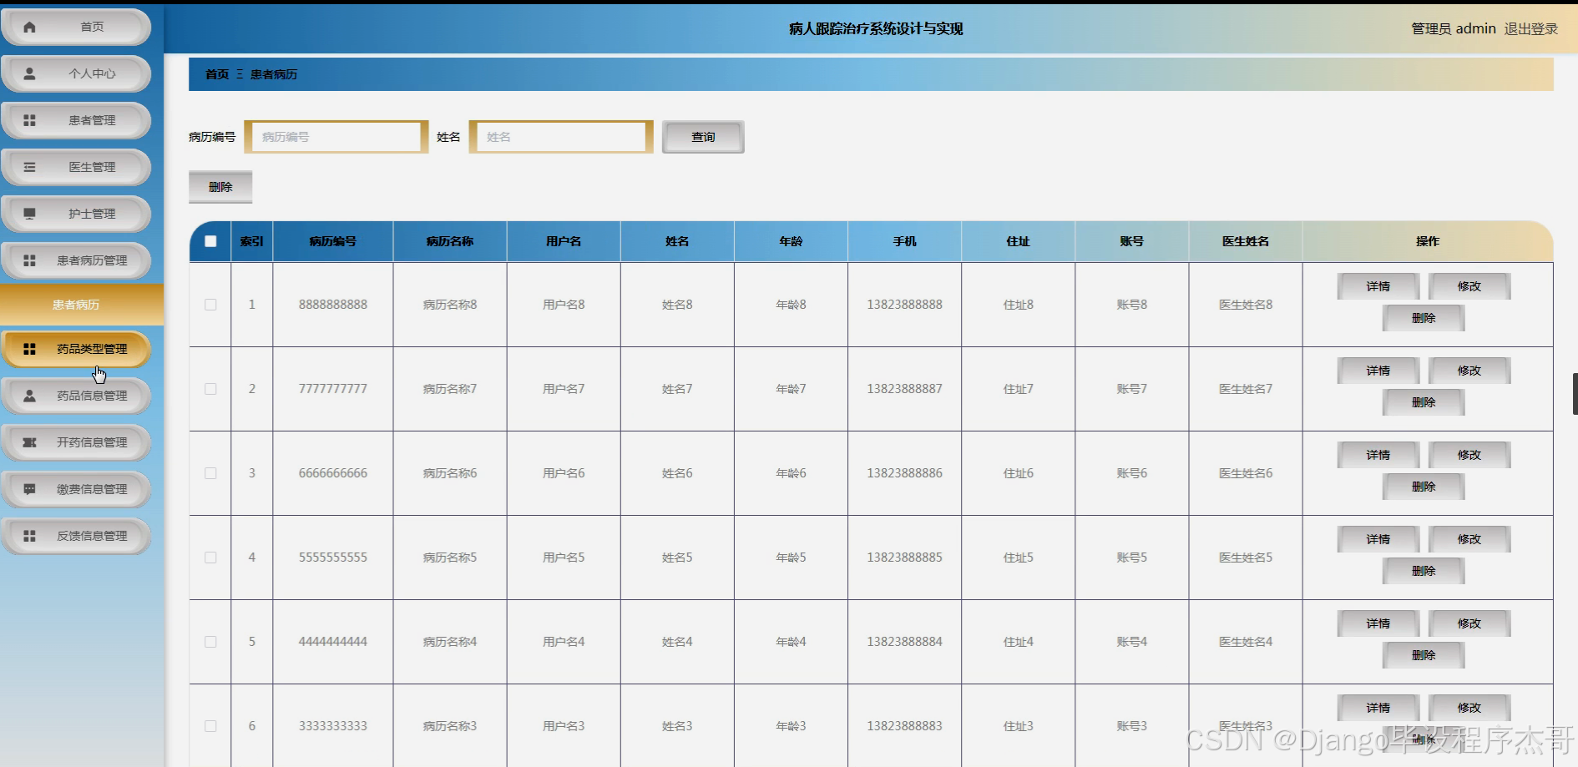Expand the 患者管理 menu label
The height and width of the screenshot is (767, 1578).
(92, 120)
